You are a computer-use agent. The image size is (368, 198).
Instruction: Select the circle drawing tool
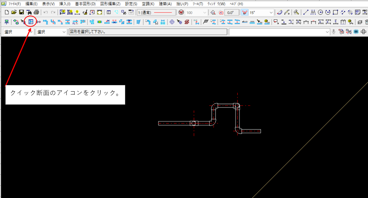(320, 12)
